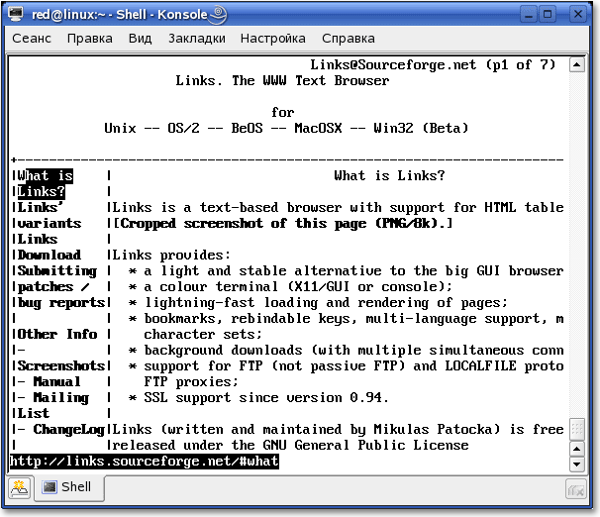Minimize the Konsole window
The image size is (600, 517).
click(529, 15)
